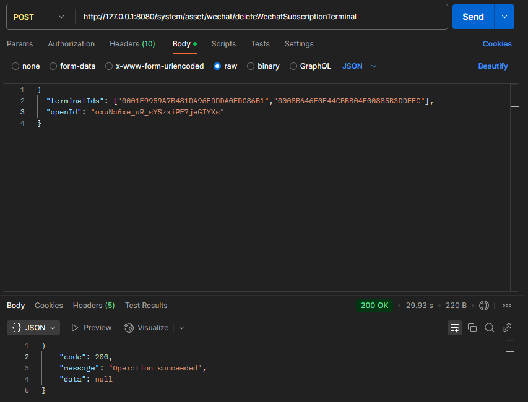528x402 pixels.
Task: Open the Send button arrow dropdown
Action: click(504, 17)
